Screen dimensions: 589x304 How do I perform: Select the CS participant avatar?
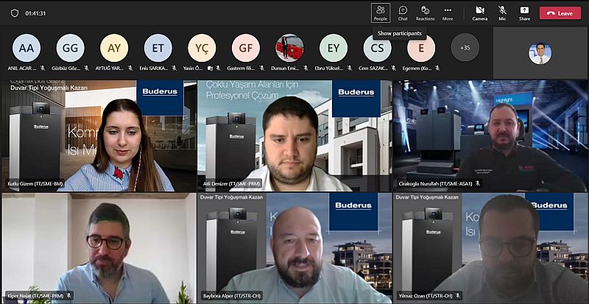[377, 48]
